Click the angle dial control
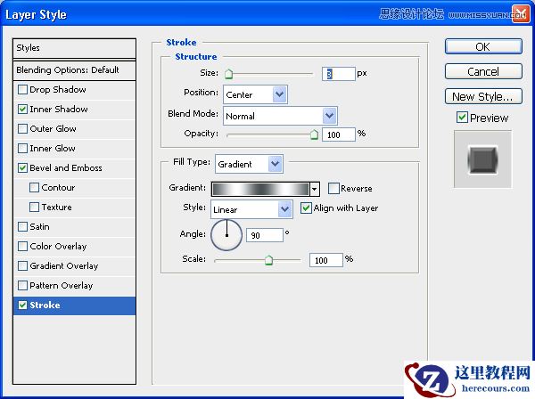The image size is (535, 399). click(x=226, y=235)
